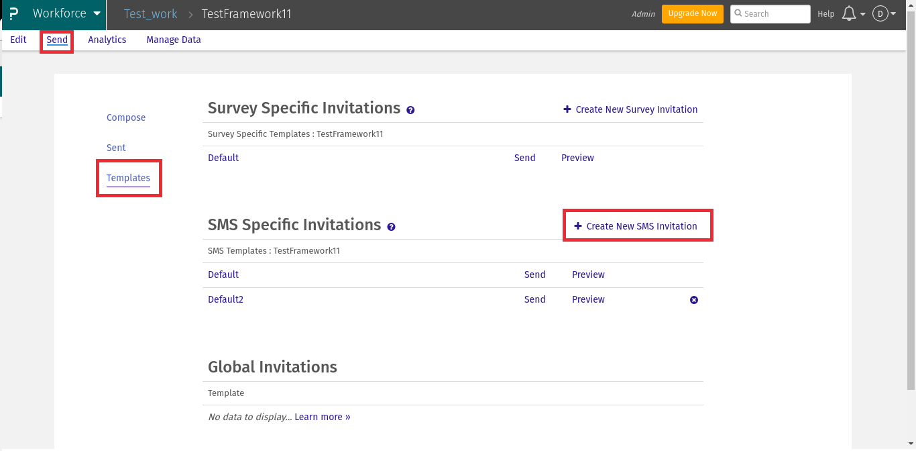
Task: Click help icon beside Survey Specific Invitations
Action: click(410, 110)
